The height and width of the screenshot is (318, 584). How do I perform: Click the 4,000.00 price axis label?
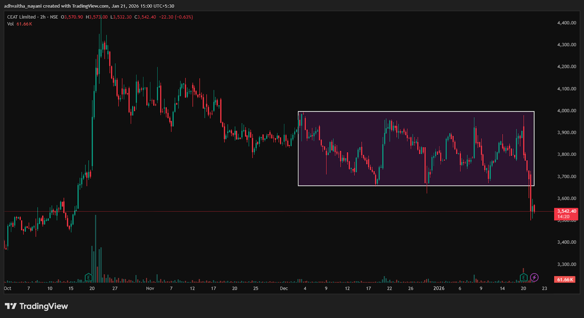click(566, 111)
